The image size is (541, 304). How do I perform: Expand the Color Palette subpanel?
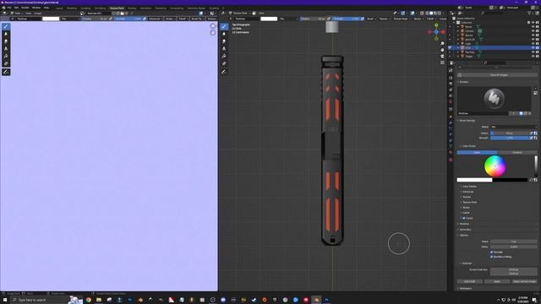click(x=470, y=187)
